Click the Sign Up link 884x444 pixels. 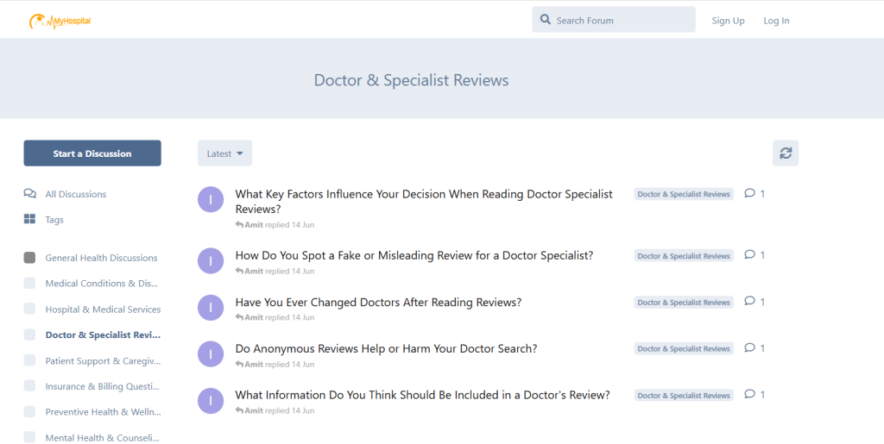(x=728, y=21)
